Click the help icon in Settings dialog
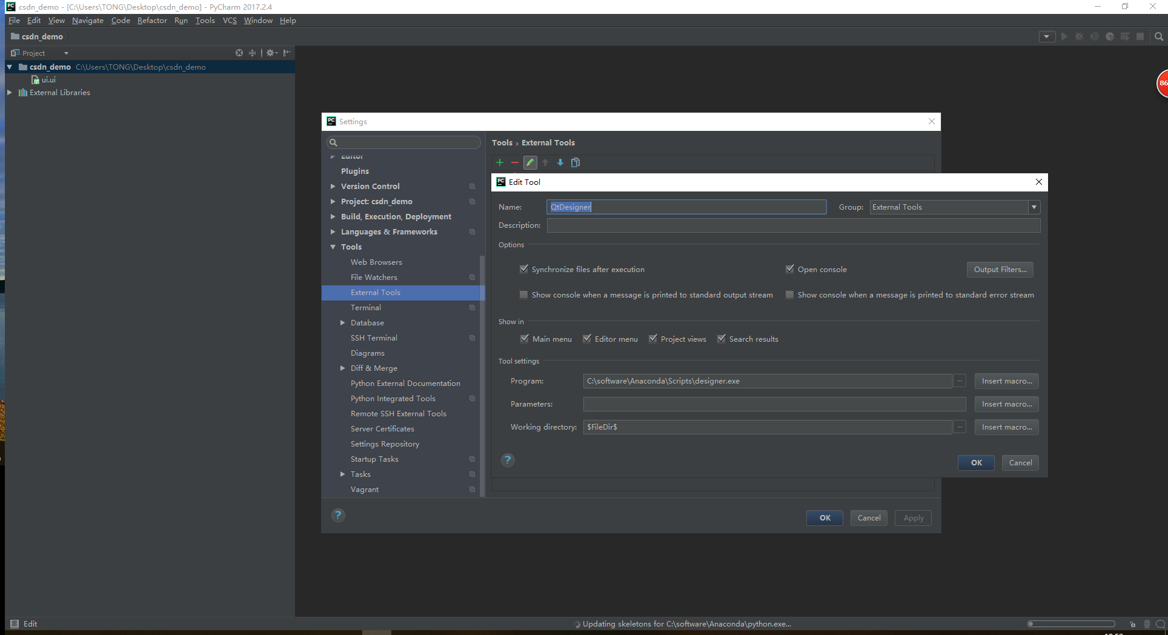Screen dimensions: 1168x635 tap(338, 515)
